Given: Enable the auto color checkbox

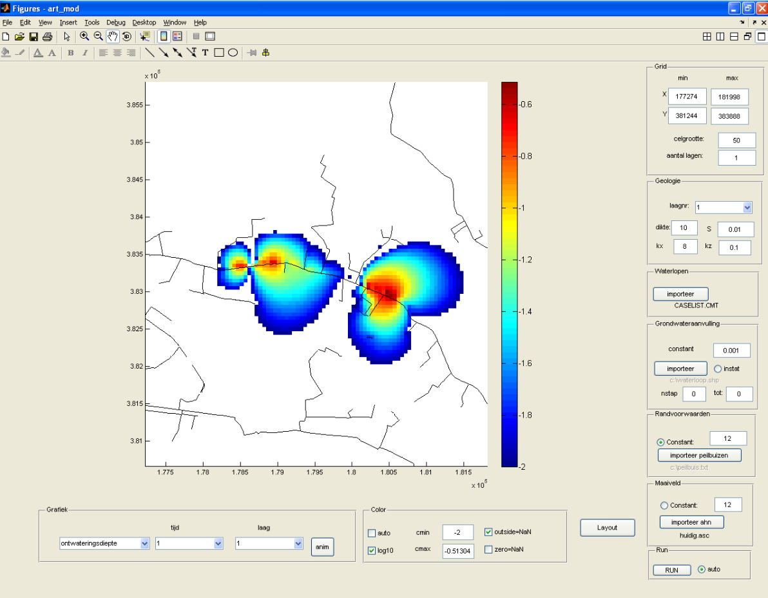Looking at the screenshot, I should coord(372,533).
